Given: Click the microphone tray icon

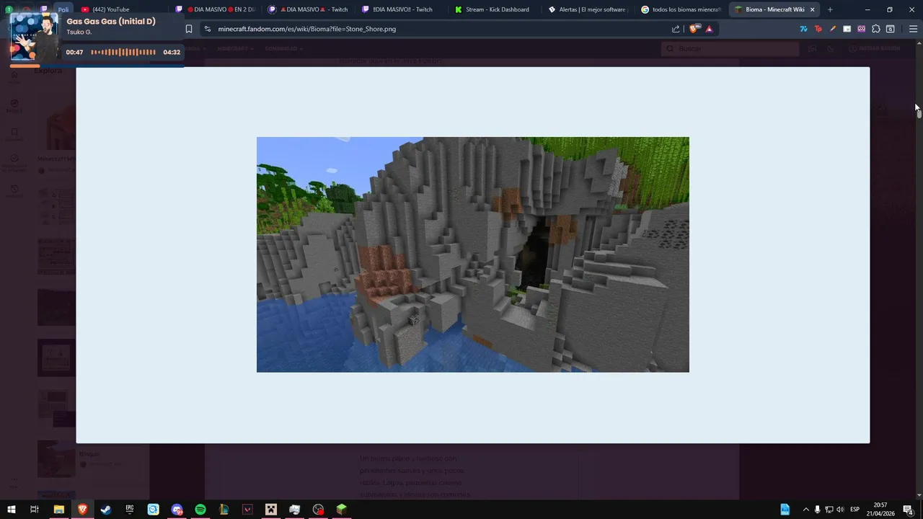Looking at the screenshot, I should (817, 510).
